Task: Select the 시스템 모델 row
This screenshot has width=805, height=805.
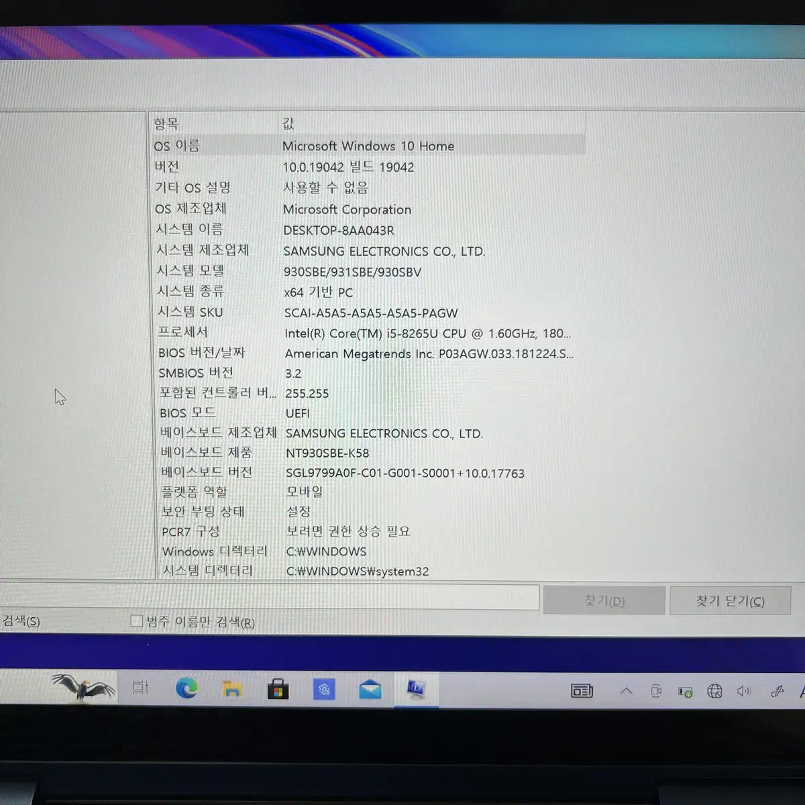Action: (x=369, y=271)
